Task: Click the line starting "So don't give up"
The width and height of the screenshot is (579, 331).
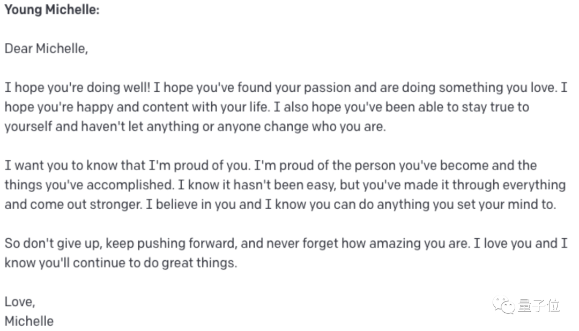Action: (x=286, y=243)
